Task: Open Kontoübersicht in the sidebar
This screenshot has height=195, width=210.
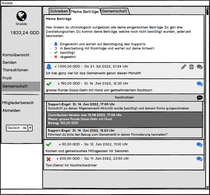Action: point(16,55)
